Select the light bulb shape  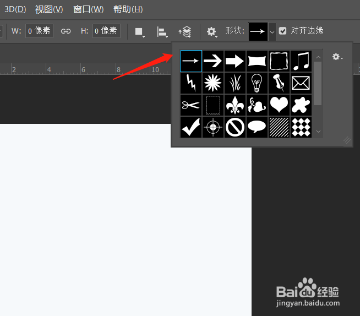(257, 83)
